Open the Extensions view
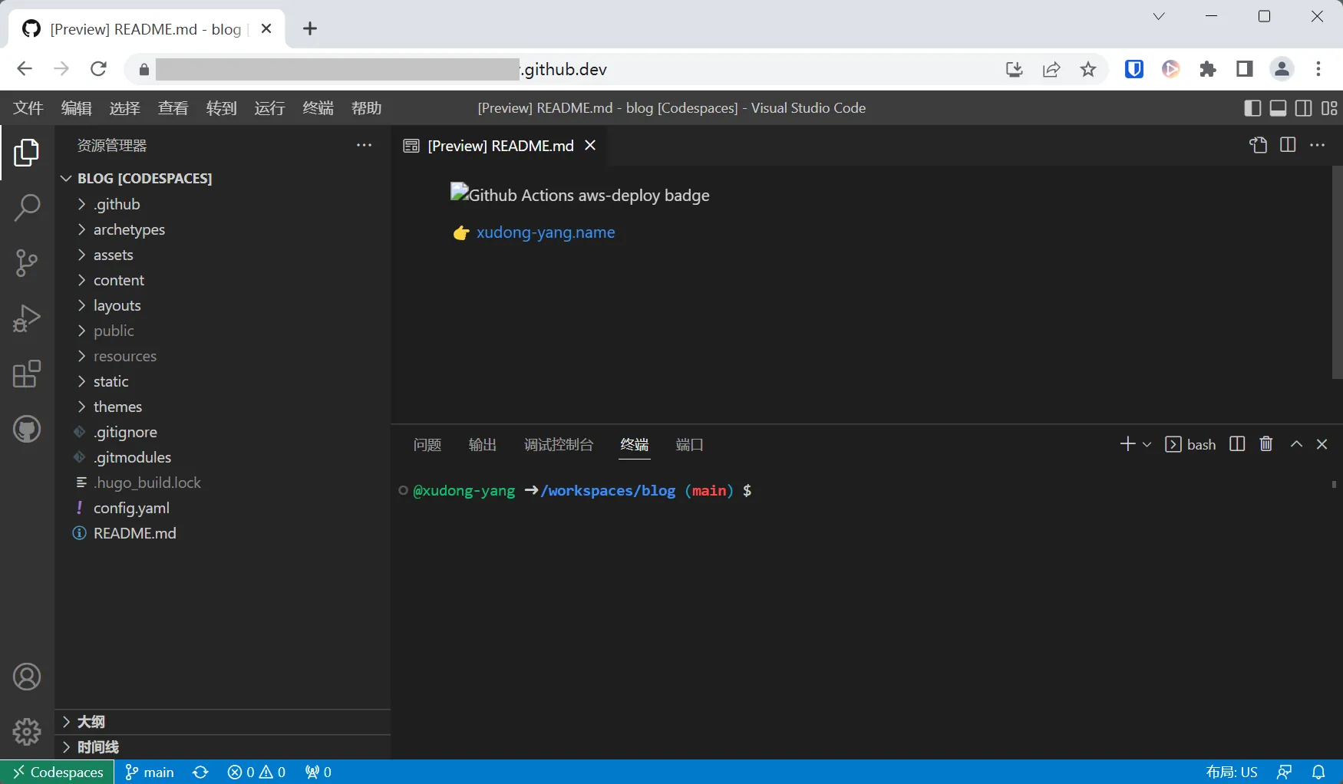This screenshot has width=1343, height=784. [27, 374]
